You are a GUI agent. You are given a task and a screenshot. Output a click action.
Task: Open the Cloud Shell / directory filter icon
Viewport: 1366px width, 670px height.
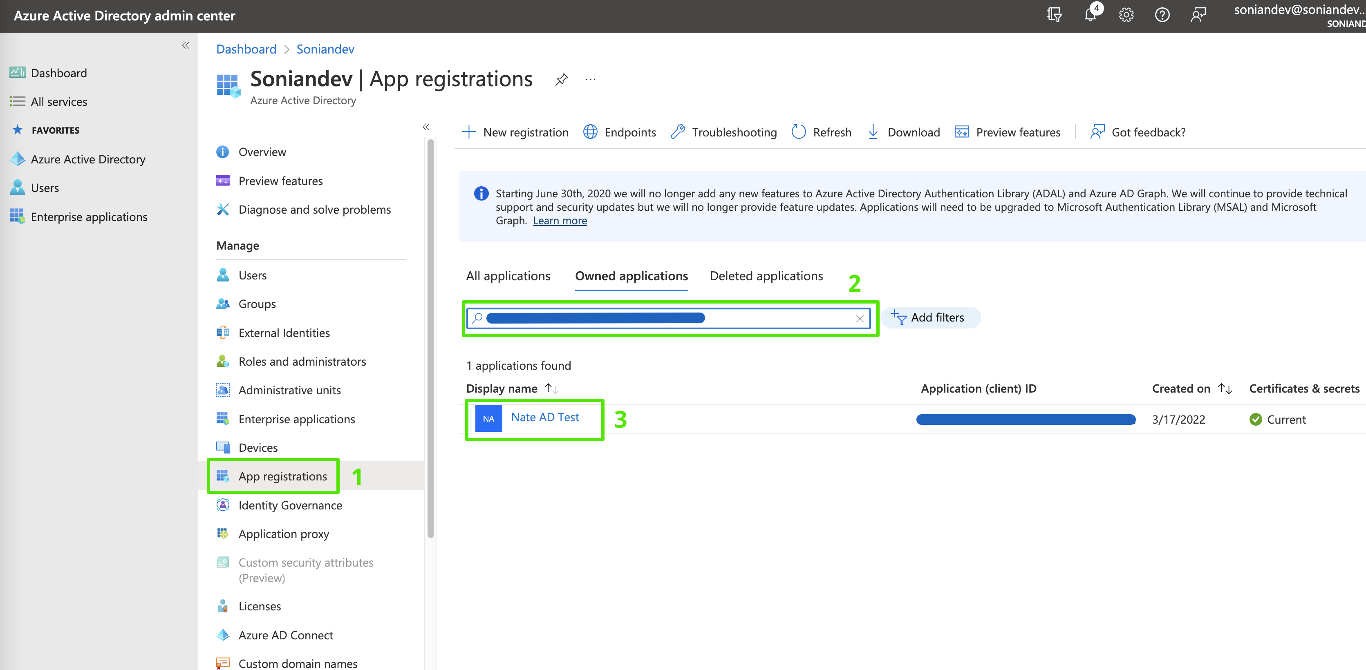click(1054, 15)
